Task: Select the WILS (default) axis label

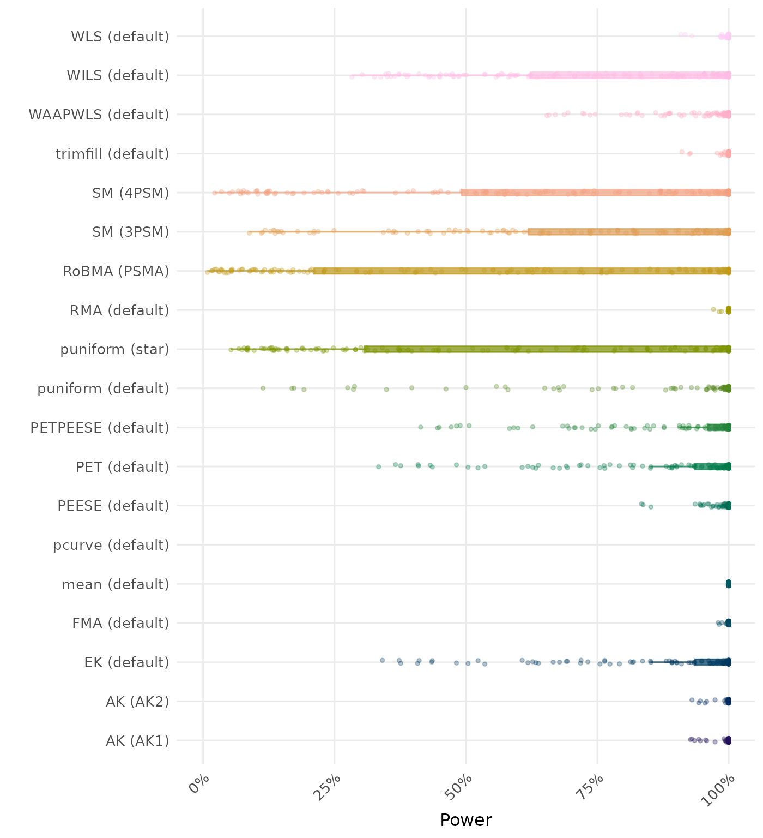Action: tap(118, 75)
